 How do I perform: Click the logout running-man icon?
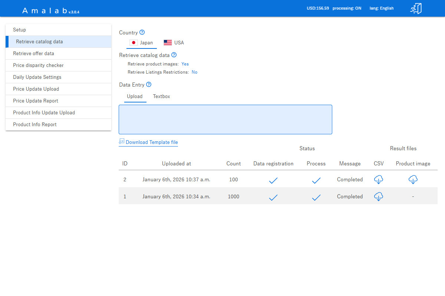(416, 9)
